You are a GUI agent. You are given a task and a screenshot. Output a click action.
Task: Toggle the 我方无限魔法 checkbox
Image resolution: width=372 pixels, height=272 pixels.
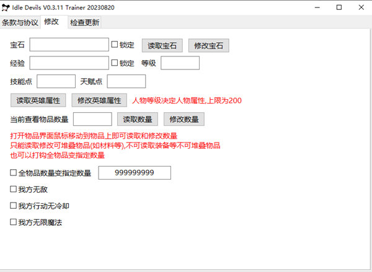(x=14, y=222)
